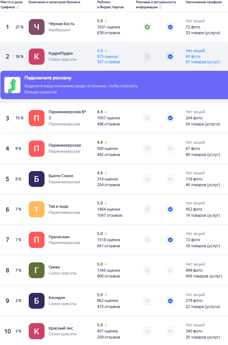Click the green Грива avatar thumbnail
This screenshot has width=228, height=345.
36,270
